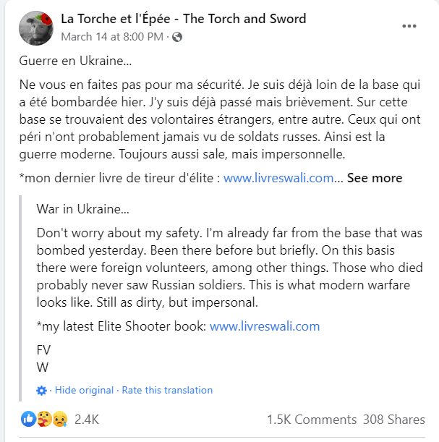This screenshot has width=439, height=442.
Task: Show the 1.5K Comments
Action: 311,419
